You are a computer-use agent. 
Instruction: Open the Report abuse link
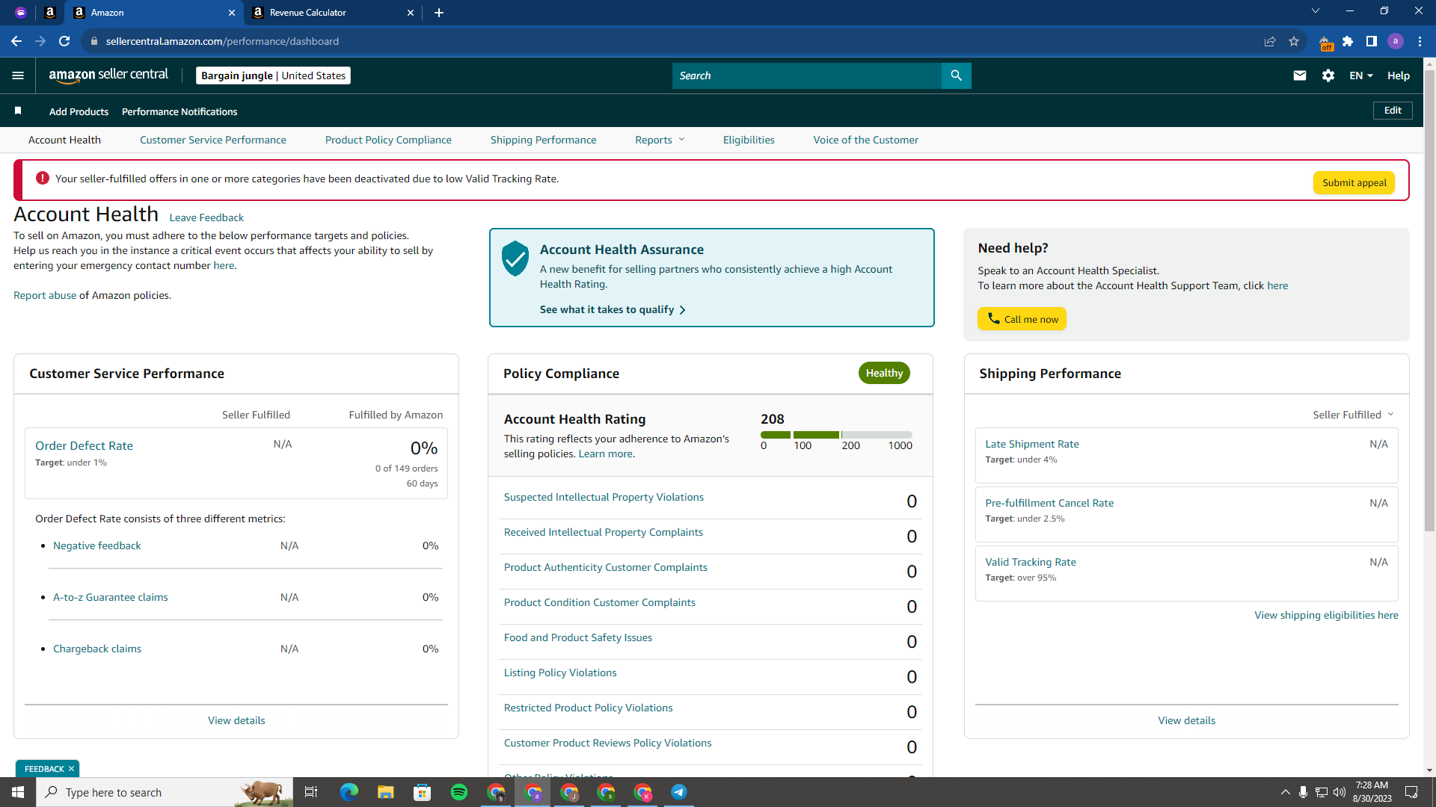[45, 295]
